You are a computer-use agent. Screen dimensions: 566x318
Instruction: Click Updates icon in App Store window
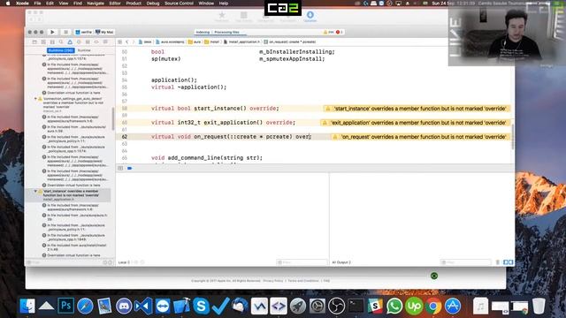click(310, 17)
